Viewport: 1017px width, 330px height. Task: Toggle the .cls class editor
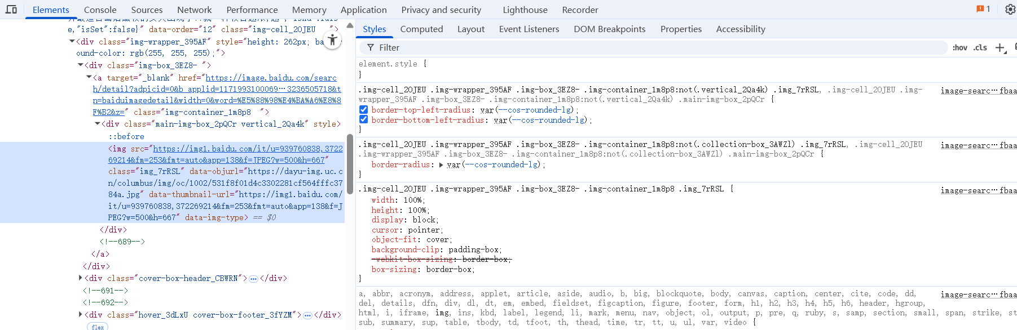coord(980,48)
